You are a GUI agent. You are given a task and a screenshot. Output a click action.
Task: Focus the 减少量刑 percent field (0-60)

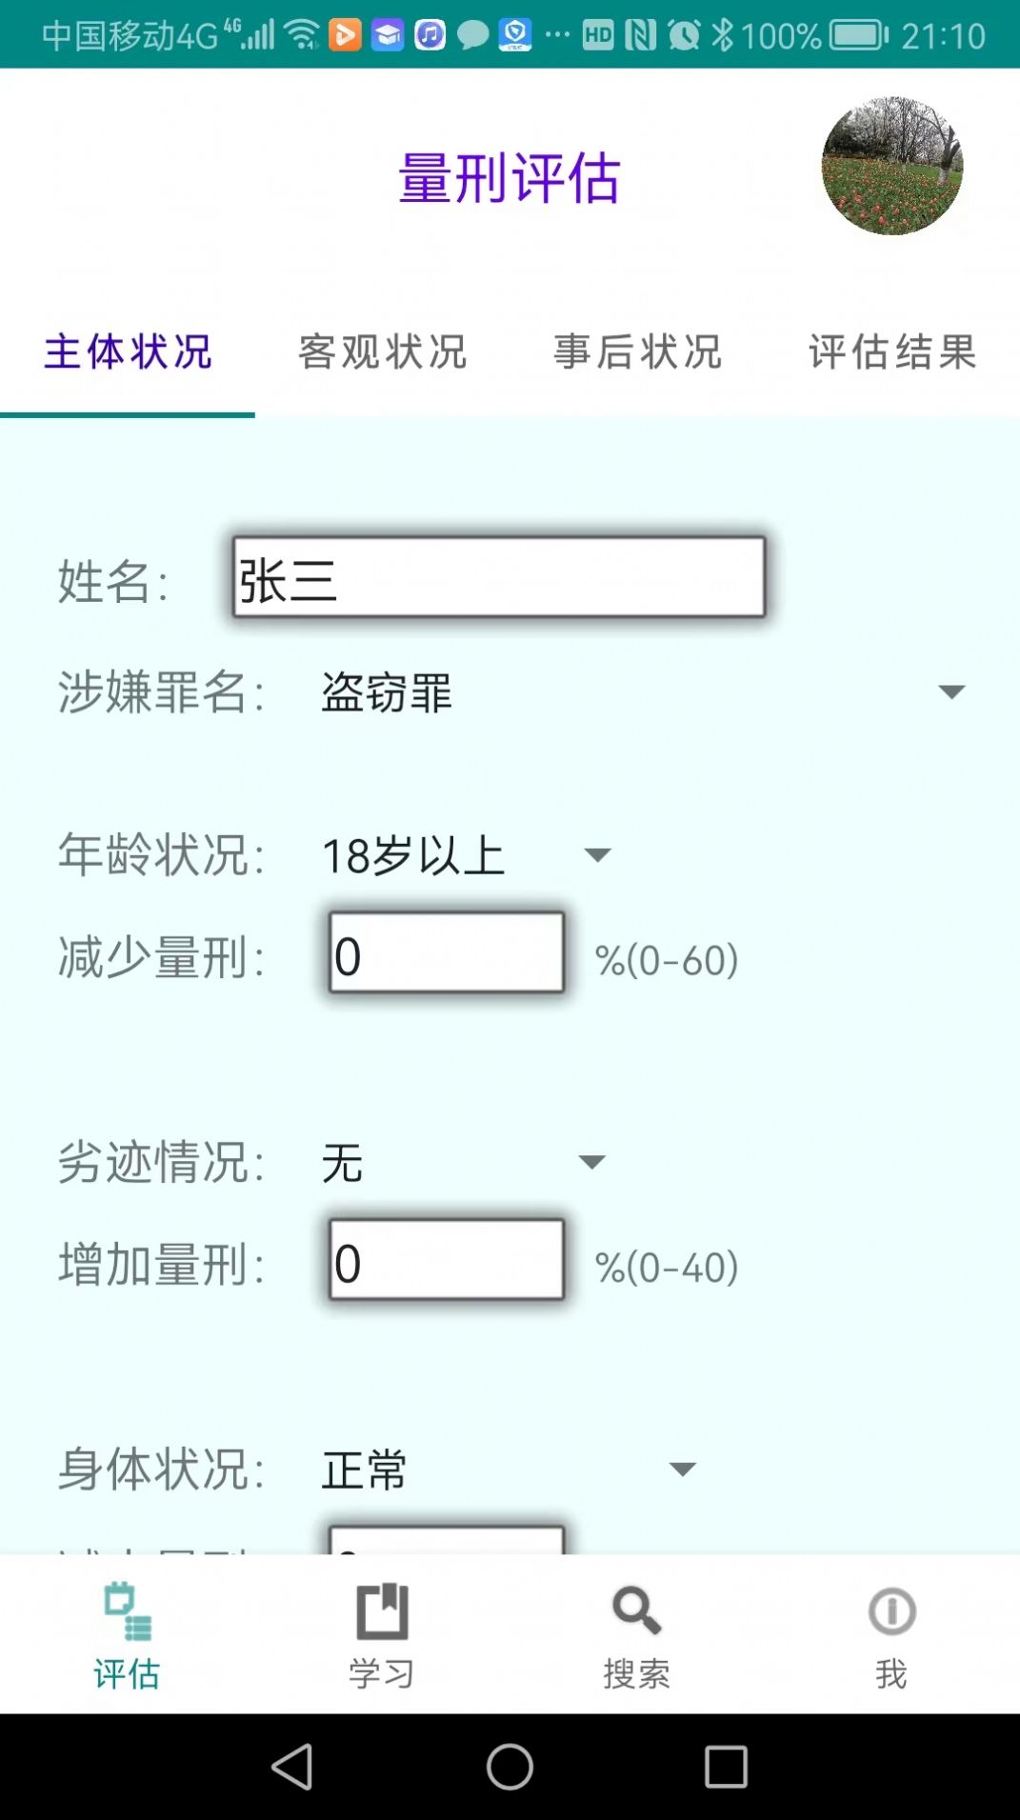(447, 953)
